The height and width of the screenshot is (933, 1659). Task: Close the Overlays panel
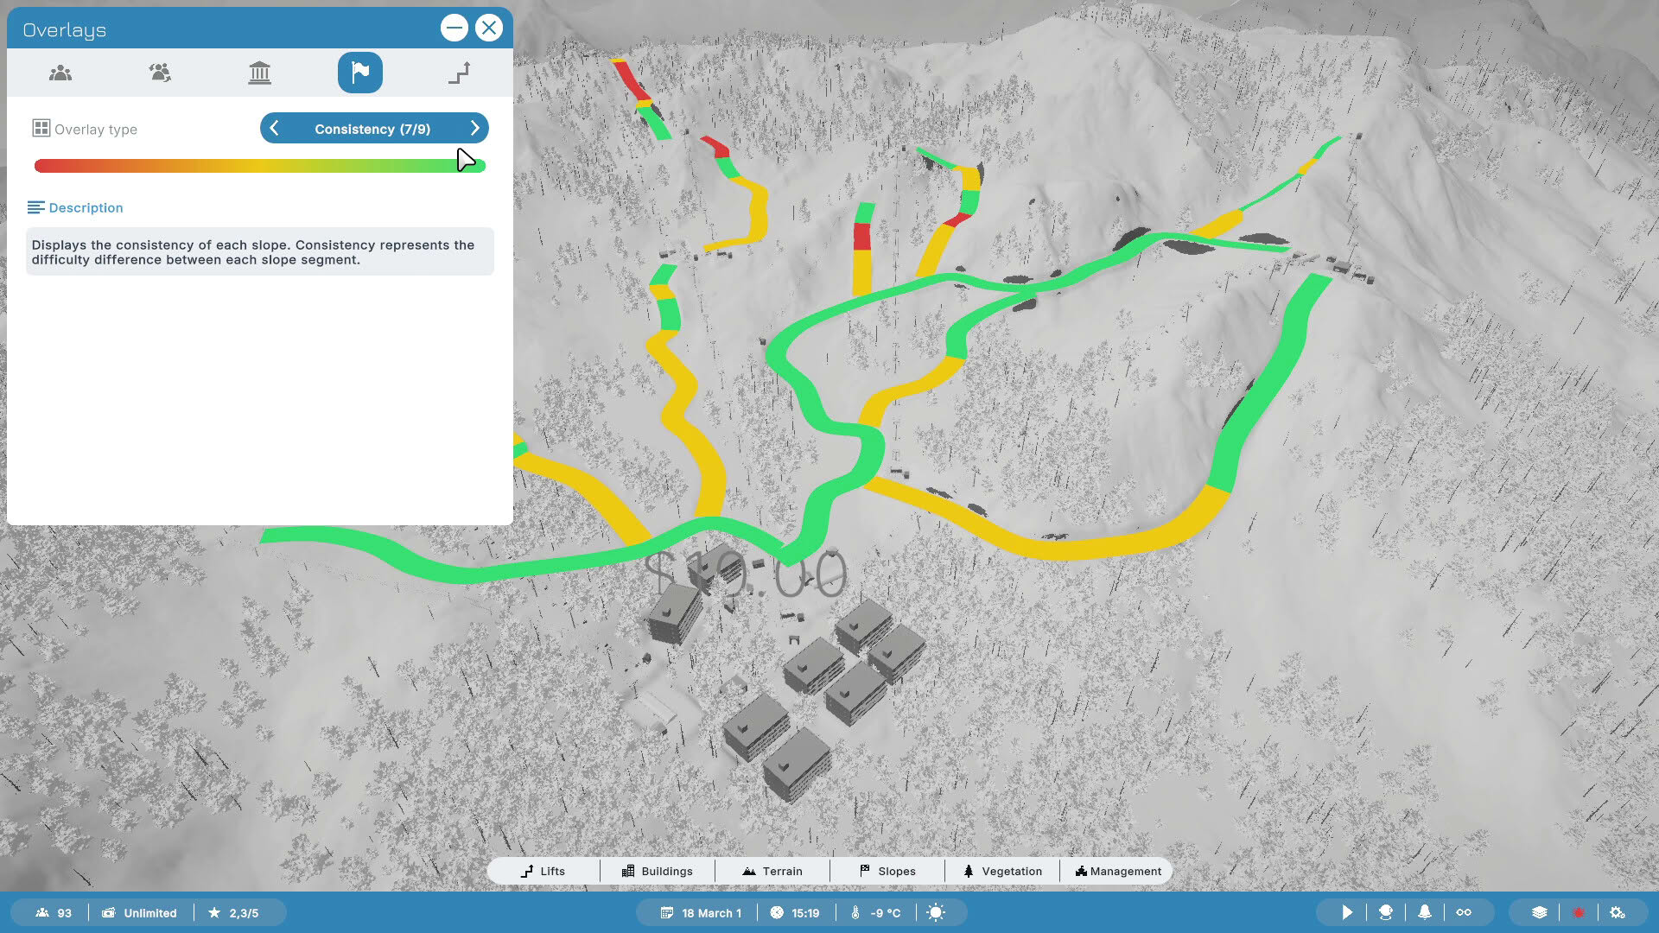pos(489,28)
